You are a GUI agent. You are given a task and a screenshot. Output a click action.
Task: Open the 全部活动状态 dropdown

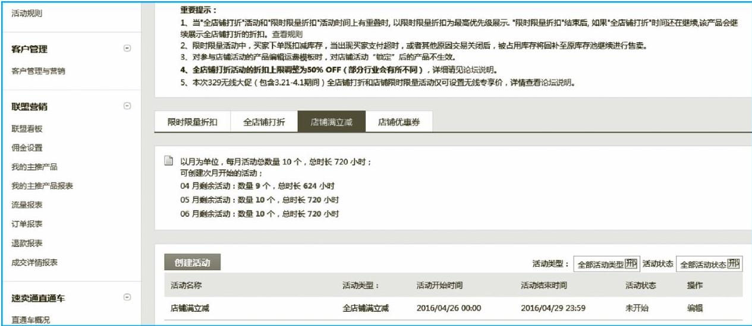click(710, 264)
